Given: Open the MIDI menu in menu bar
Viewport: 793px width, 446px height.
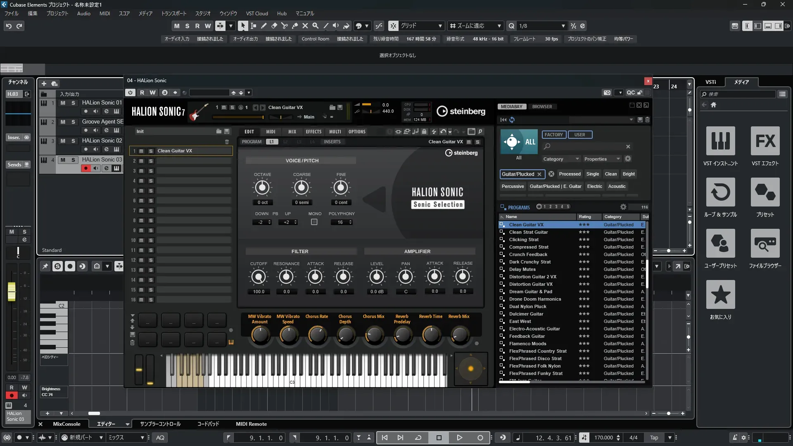Looking at the screenshot, I should [104, 13].
